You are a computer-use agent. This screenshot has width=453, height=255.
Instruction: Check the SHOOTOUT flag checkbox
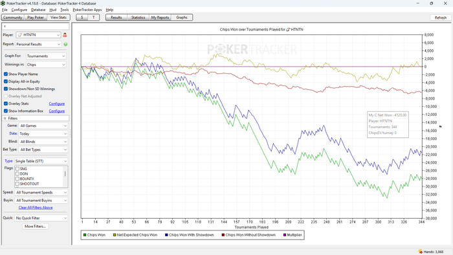coord(17,184)
